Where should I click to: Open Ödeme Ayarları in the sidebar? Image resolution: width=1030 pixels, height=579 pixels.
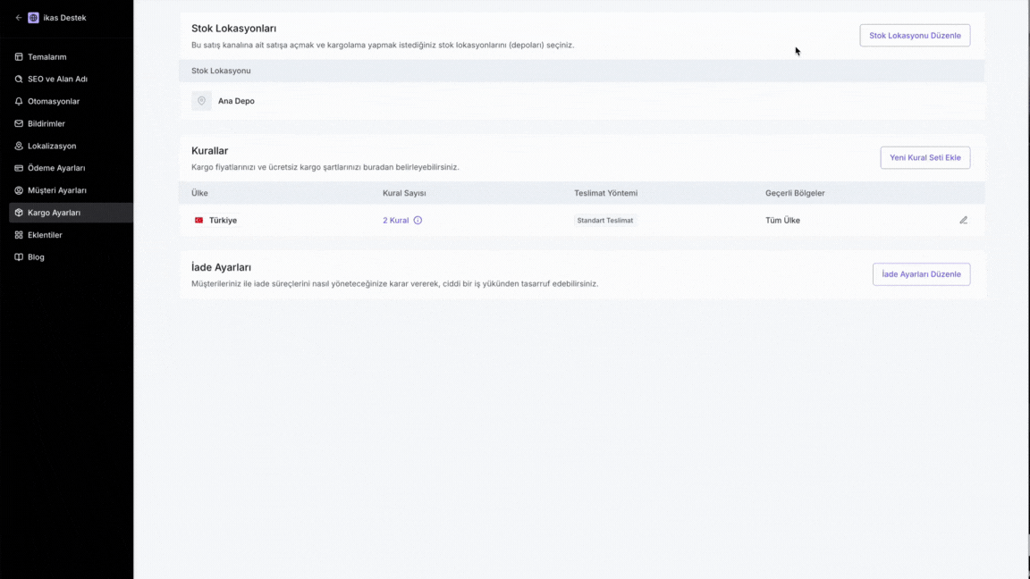coord(56,168)
